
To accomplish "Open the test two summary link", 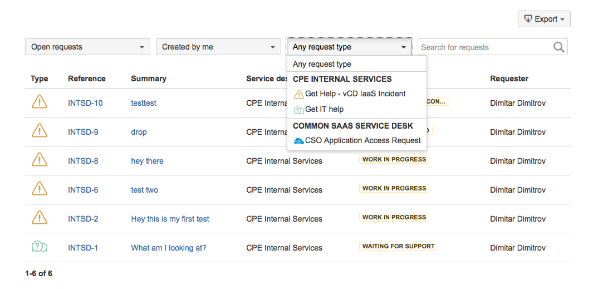I will [x=144, y=190].
